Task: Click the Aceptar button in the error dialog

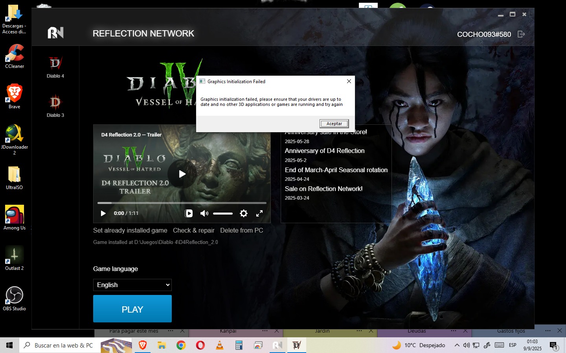Action: point(334,124)
